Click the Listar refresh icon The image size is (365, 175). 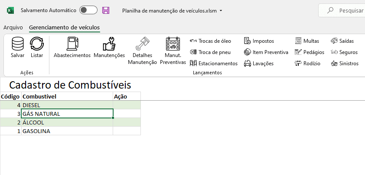coord(37,44)
